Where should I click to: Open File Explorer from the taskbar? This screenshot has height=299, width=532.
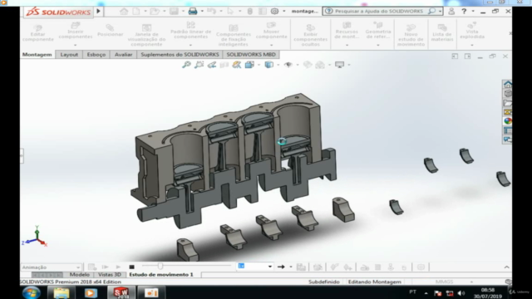coord(62,292)
